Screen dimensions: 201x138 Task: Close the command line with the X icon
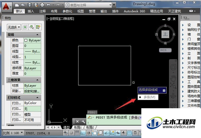77,121
